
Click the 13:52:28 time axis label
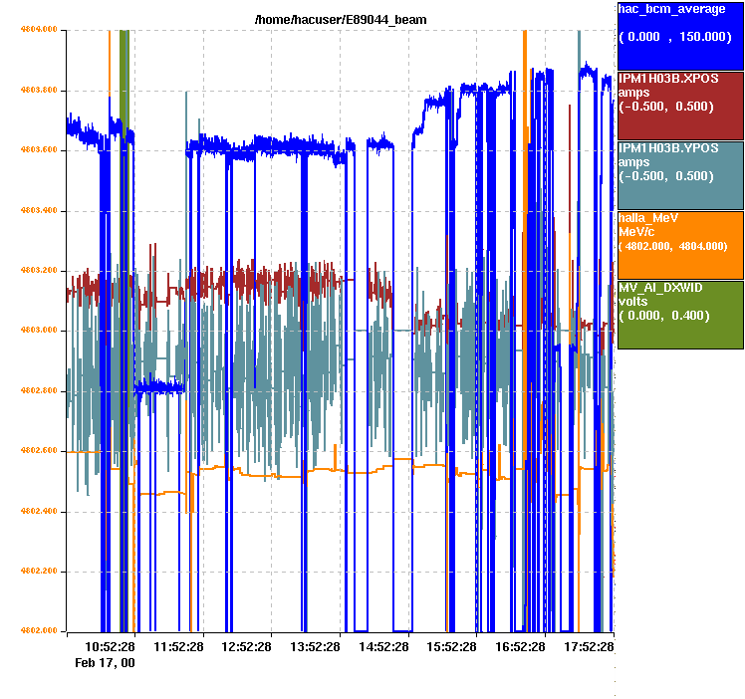click(x=315, y=646)
